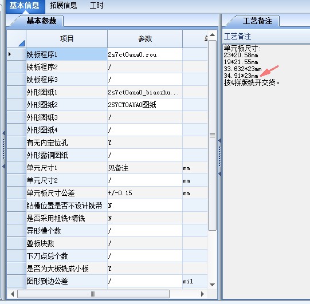Sort by the 项目 column header
The image size is (310, 304).
pos(66,38)
